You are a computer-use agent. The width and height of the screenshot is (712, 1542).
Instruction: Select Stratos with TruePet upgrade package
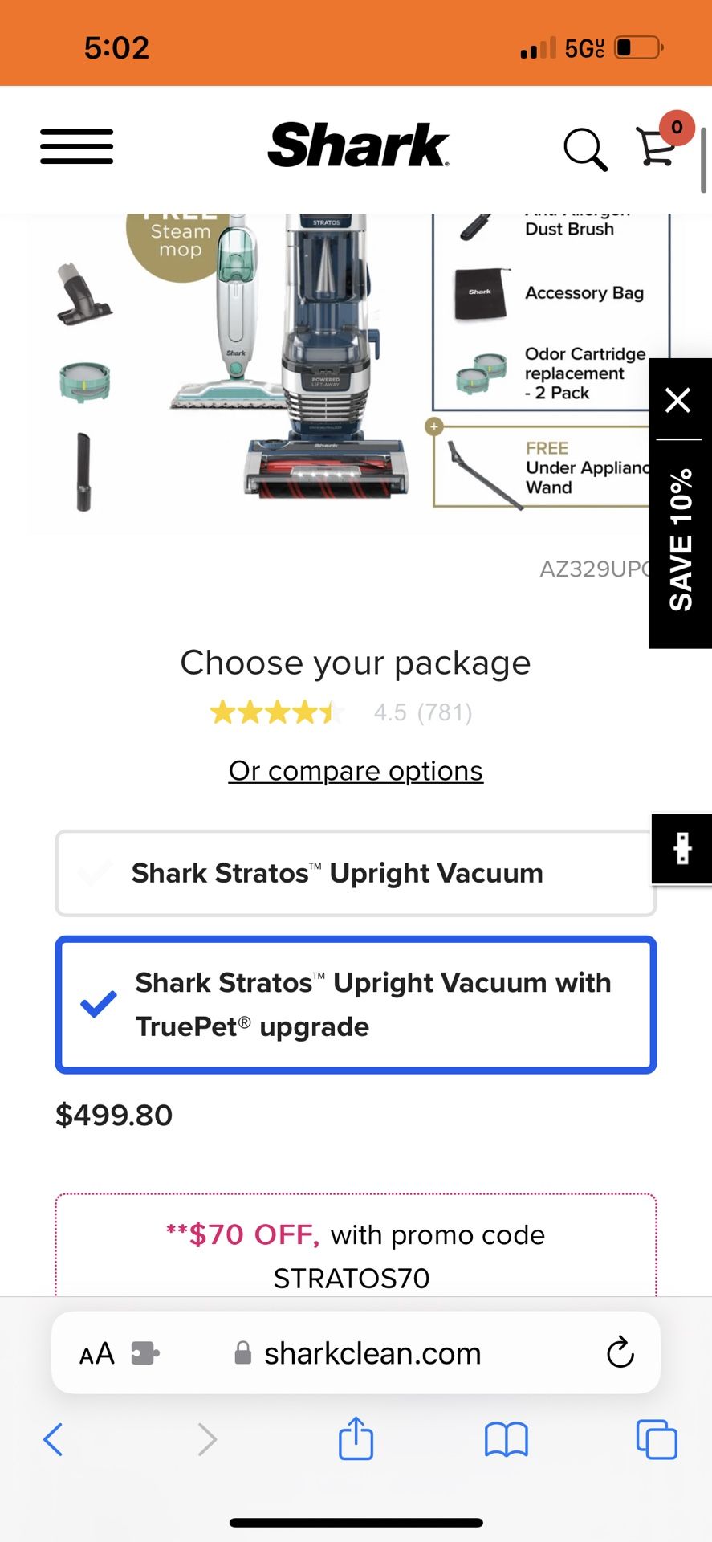coord(356,1004)
